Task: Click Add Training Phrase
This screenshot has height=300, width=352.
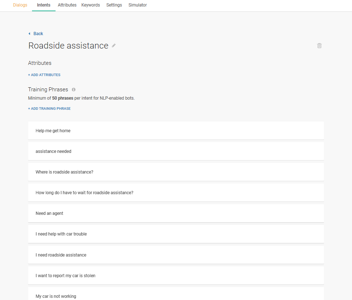Action: 49,109
